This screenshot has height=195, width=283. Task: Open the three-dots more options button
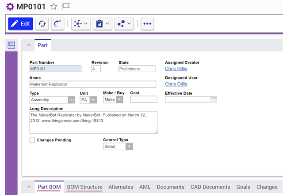click(x=147, y=24)
